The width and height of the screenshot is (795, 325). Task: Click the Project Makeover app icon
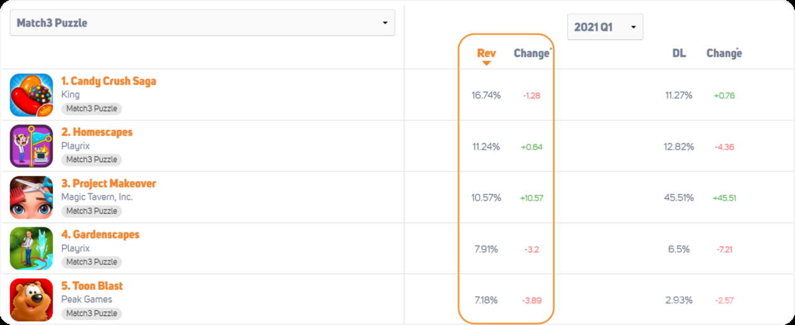[x=31, y=197]
